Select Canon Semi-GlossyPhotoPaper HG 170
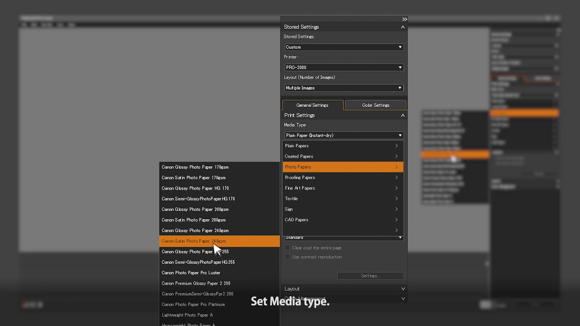Viewport: 580px width, 326px height. (220, 199)
